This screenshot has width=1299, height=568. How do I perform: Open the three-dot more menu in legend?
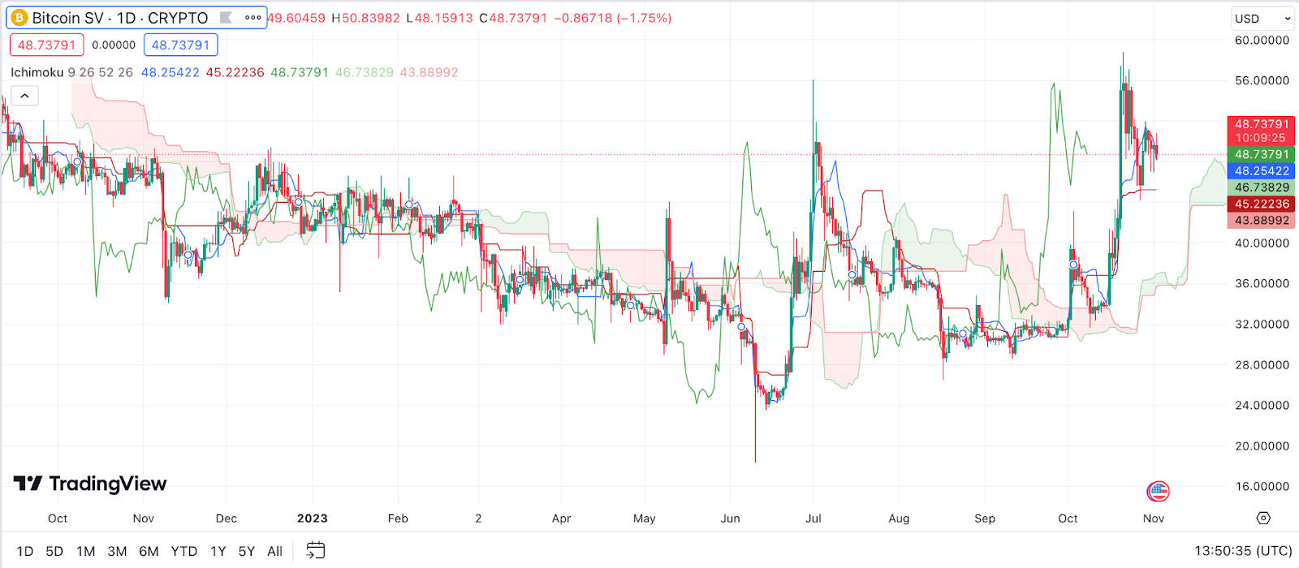pos(252,17)
